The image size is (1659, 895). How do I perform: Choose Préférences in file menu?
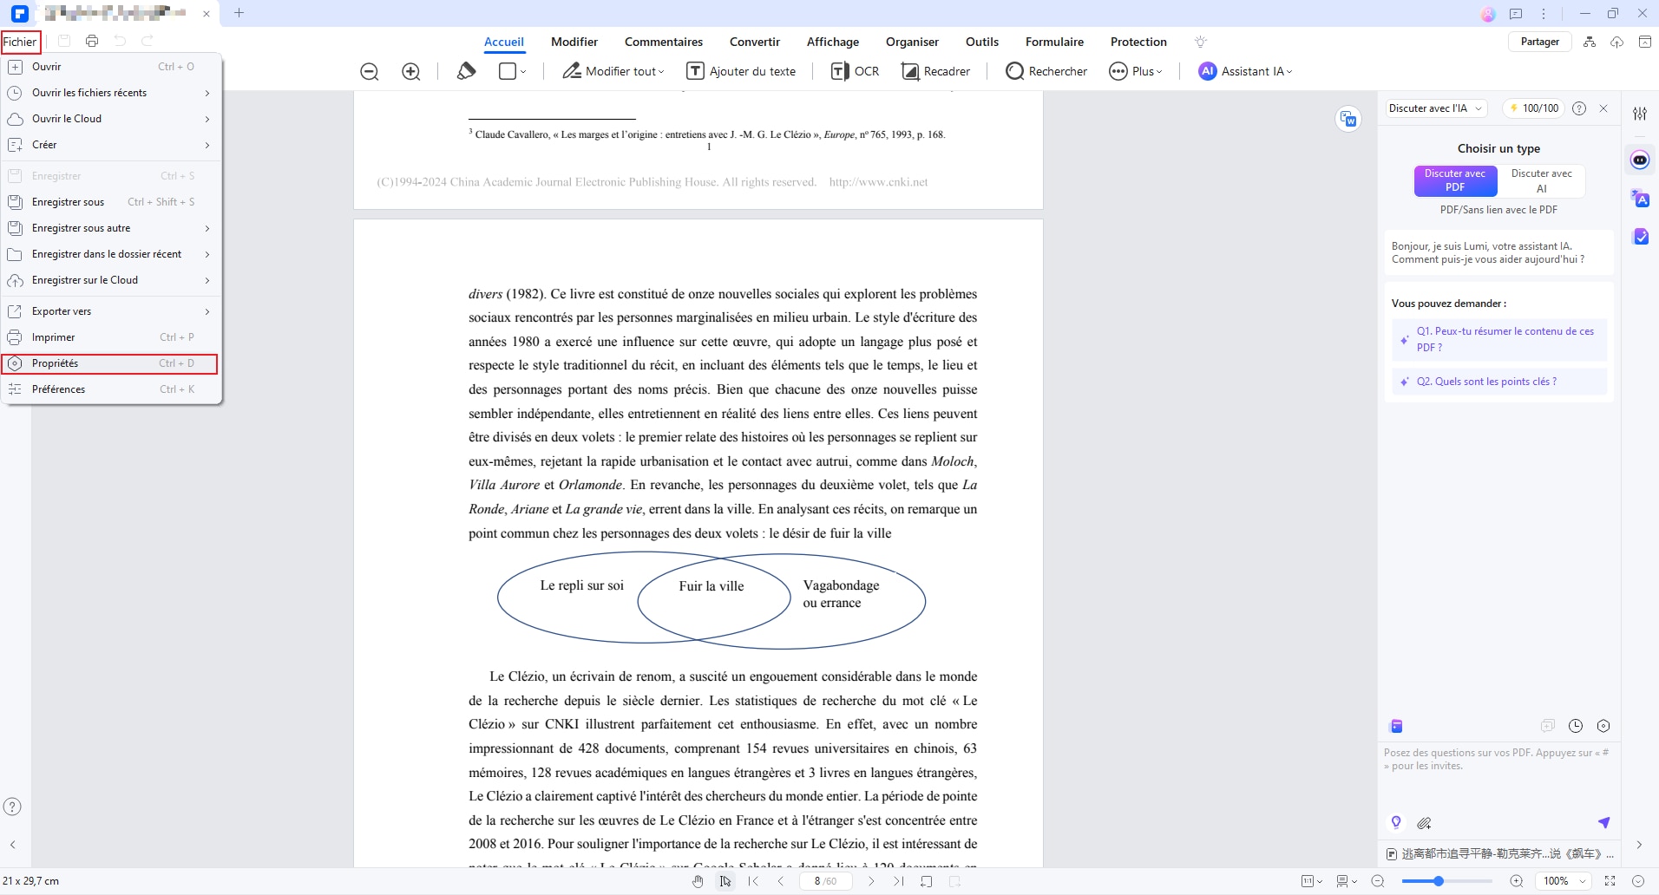coord(110,389)
